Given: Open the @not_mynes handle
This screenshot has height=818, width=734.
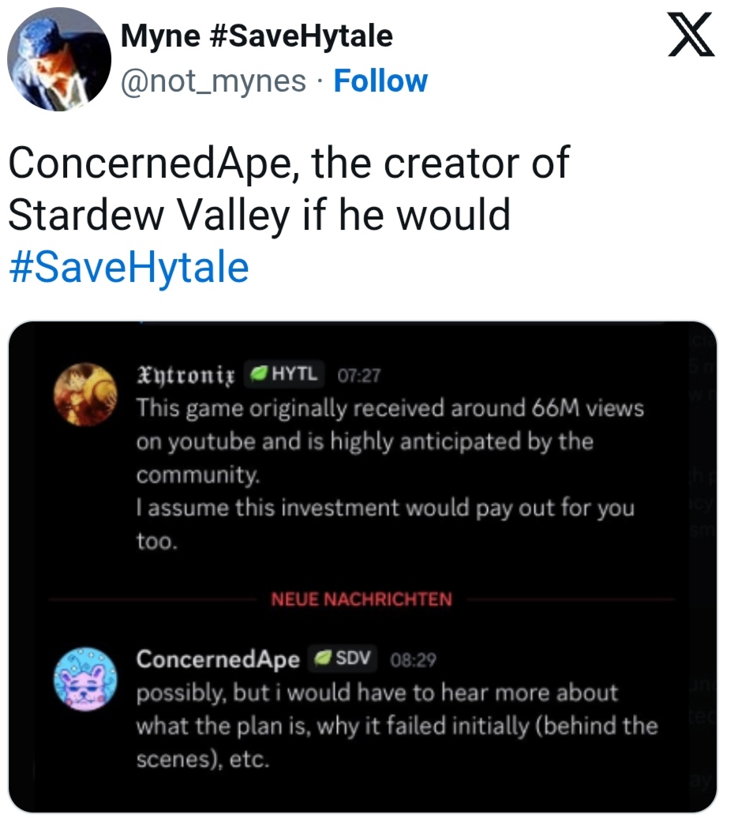Looking at the screenshot, I should [213, 81].
